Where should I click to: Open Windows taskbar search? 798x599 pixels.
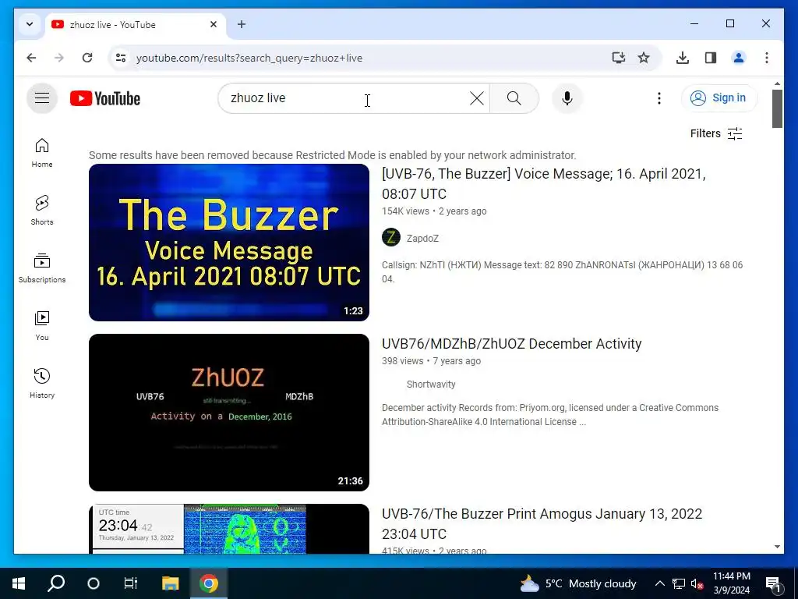[x=56, y=583]
